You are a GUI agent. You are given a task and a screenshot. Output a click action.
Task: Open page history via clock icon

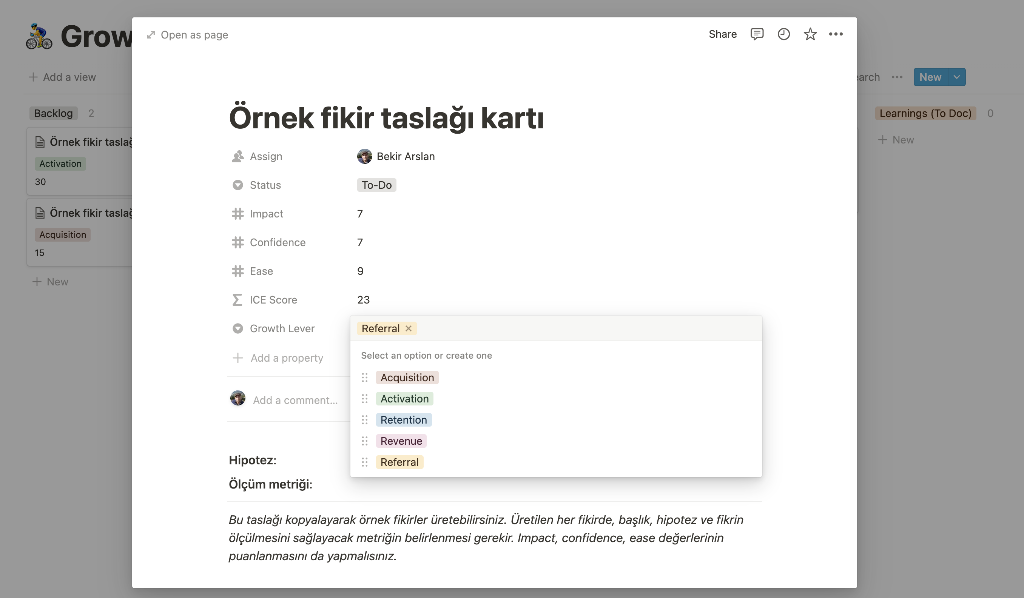(x=784, y=34)
